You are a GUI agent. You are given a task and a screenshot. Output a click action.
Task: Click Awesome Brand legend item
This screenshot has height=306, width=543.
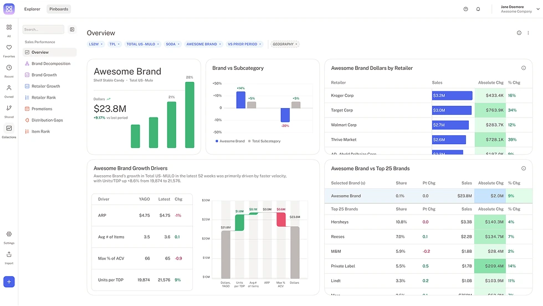pyautogui.click(x=230, y=141)
